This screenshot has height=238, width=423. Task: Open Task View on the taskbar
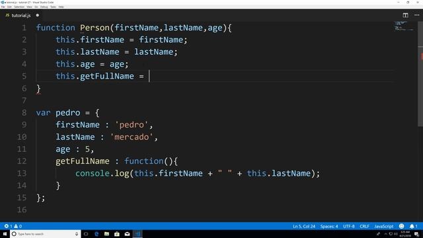[x=86, y=234]
